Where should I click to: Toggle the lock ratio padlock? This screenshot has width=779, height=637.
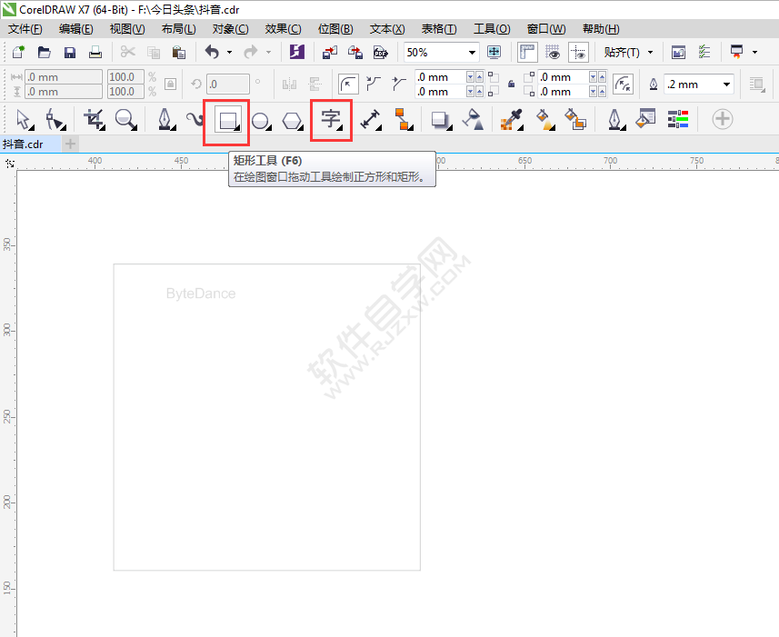pos(169,85)
